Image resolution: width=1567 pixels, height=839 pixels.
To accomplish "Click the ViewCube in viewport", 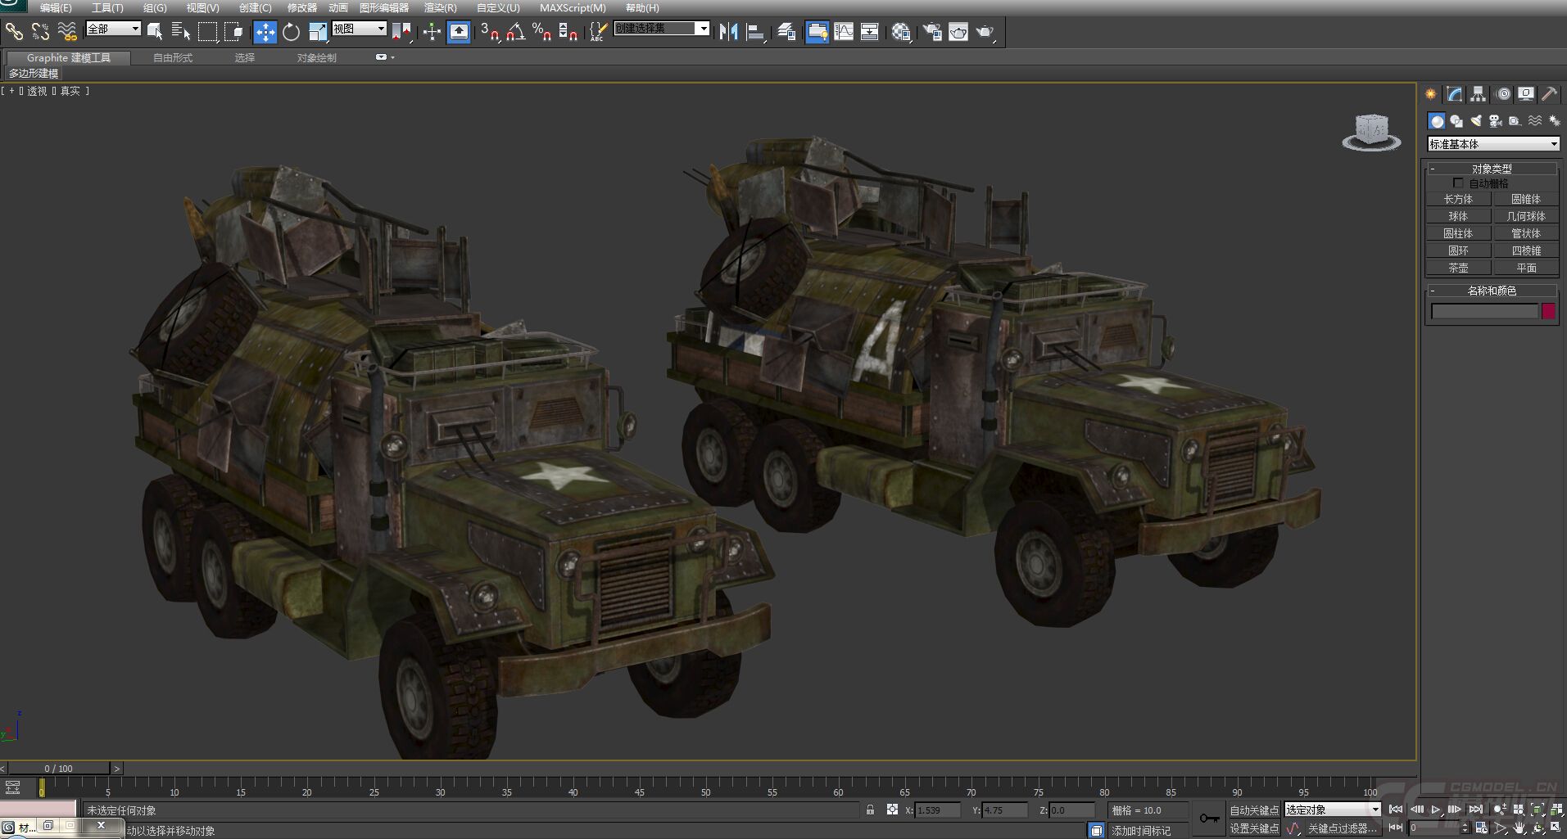I will [x=1371, y=133].
